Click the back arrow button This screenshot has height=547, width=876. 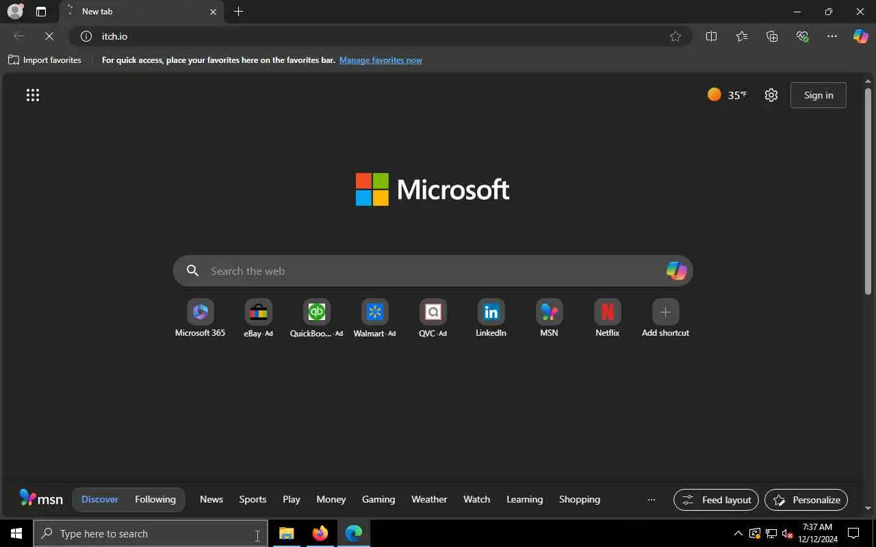point(19,36)
